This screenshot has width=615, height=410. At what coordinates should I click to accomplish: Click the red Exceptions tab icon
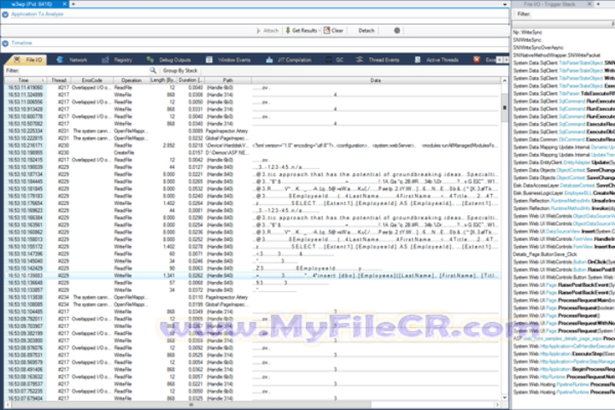pyautogui.click(x=477, y=60)
